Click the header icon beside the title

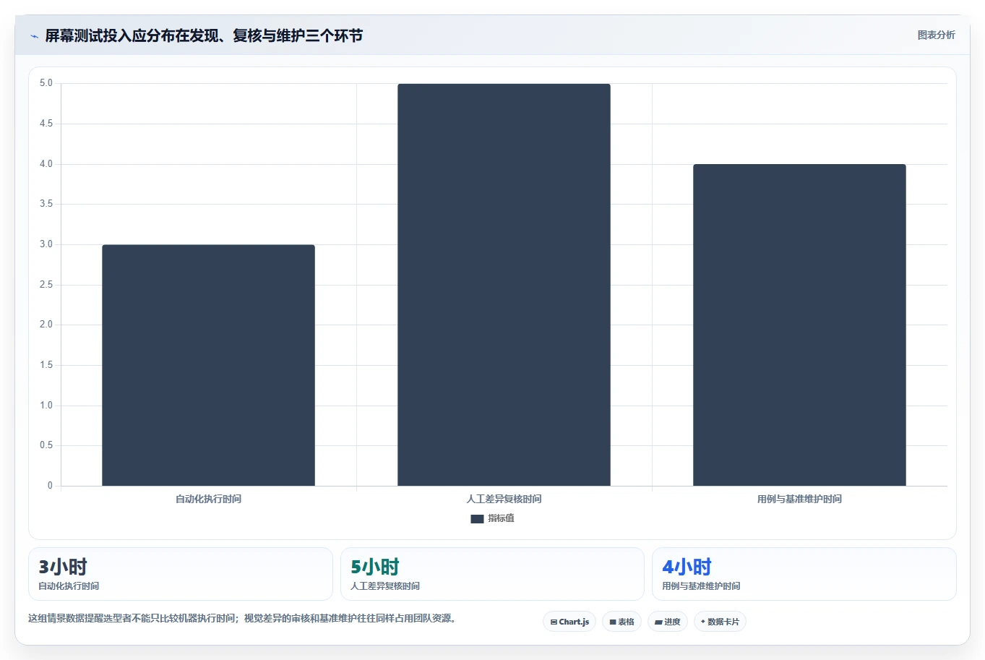click(x=34, y=36)
